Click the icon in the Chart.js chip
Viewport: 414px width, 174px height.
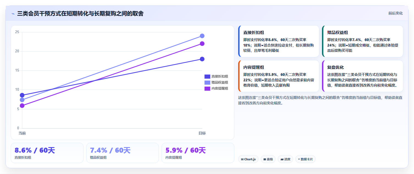point(242,159)
